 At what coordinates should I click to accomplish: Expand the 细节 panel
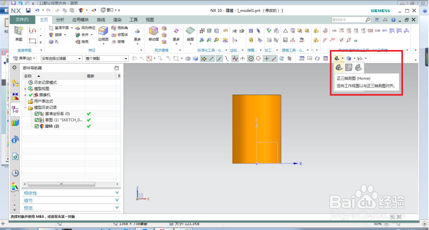point(71,201)
